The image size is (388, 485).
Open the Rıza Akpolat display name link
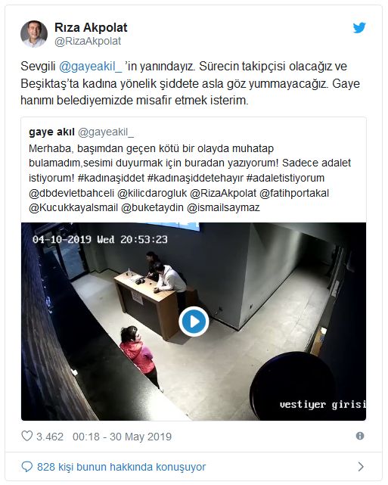pos(91,27)
